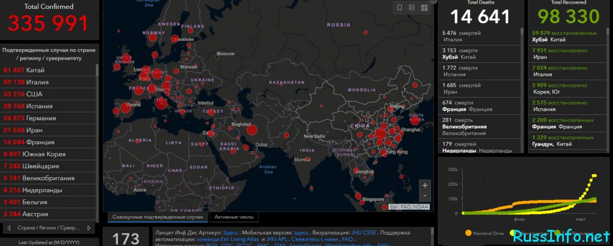Switch to Совокупные подтвержденные случаи tab

click(157, 217)
